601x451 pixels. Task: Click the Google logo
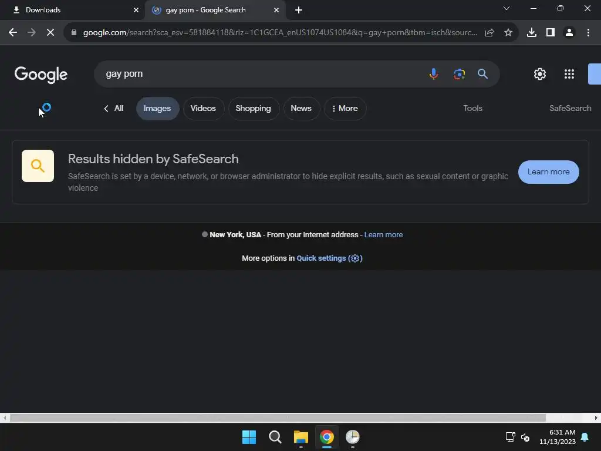coord(41,75)
